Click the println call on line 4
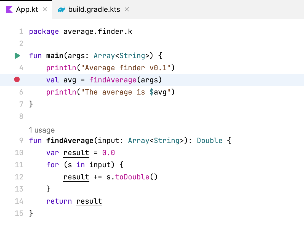This screenshot has width=304, height=226. pyautogui.click(x=61, y=68)
